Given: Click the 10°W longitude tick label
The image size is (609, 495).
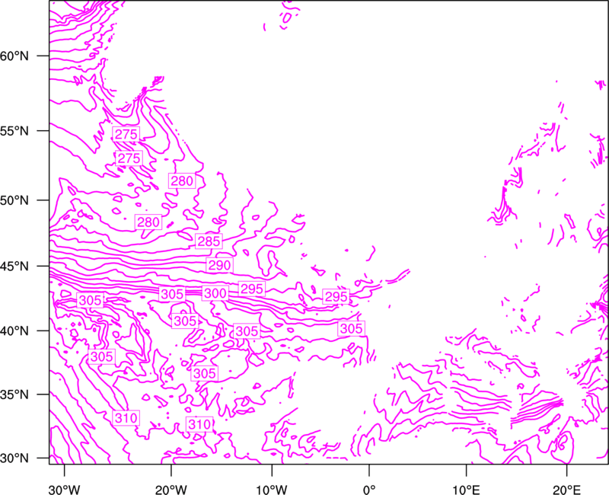Looking at the screenshot, I should tap(272, 490).
